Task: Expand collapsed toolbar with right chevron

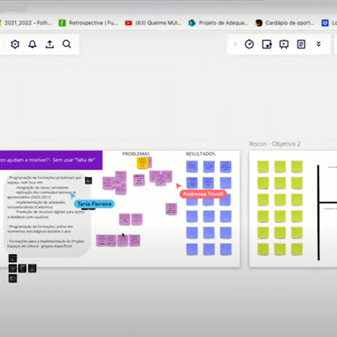Action: click(236, 44)
